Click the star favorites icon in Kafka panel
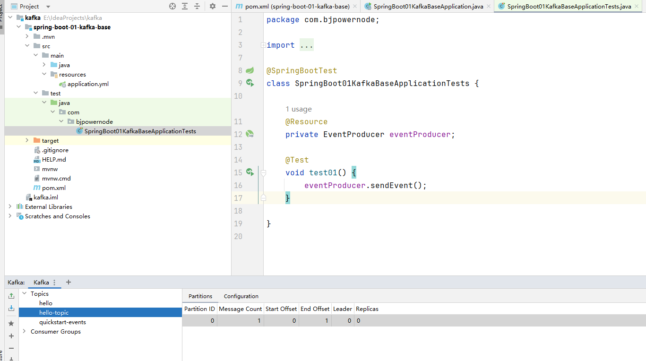The height and width of the screenshot is (361, 646). click(x=11, y=324)
